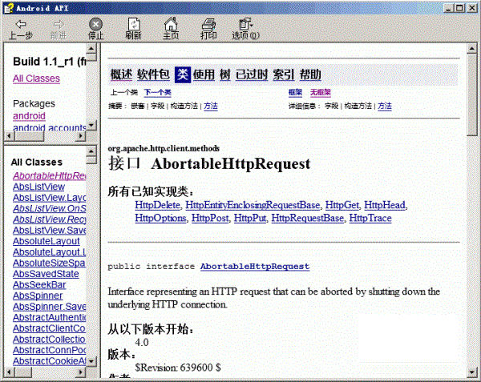This screenshot has width=481, height=382.
Task: Click the class list horizontal scrollbar thumb
Action: point(23,372)
